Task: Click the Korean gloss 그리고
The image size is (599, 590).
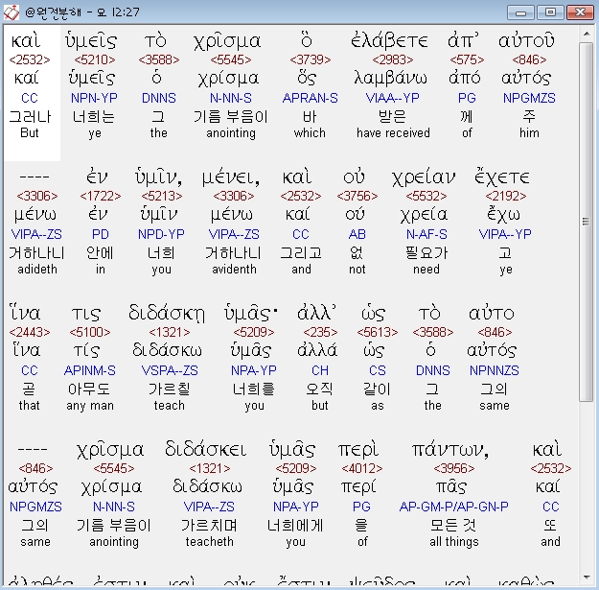Action: [x=301, y=252]
